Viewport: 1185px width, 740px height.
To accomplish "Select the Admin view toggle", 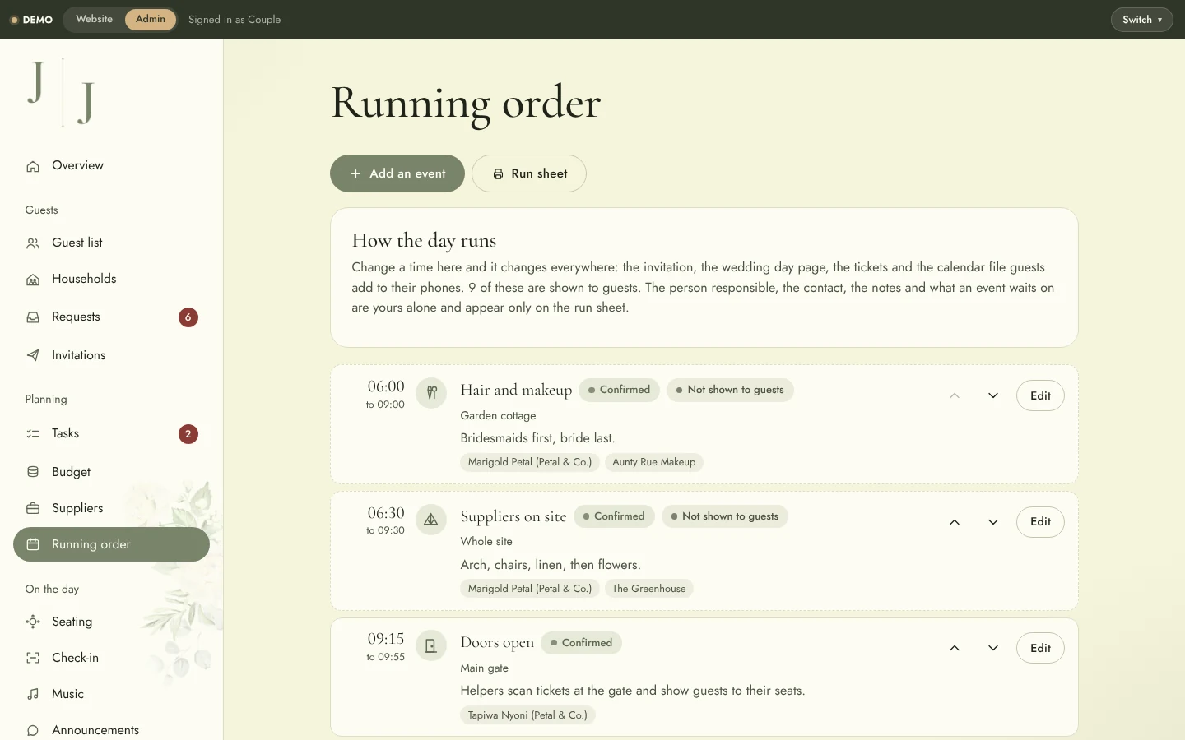I will pyautogui.click(x=151, y=19).
